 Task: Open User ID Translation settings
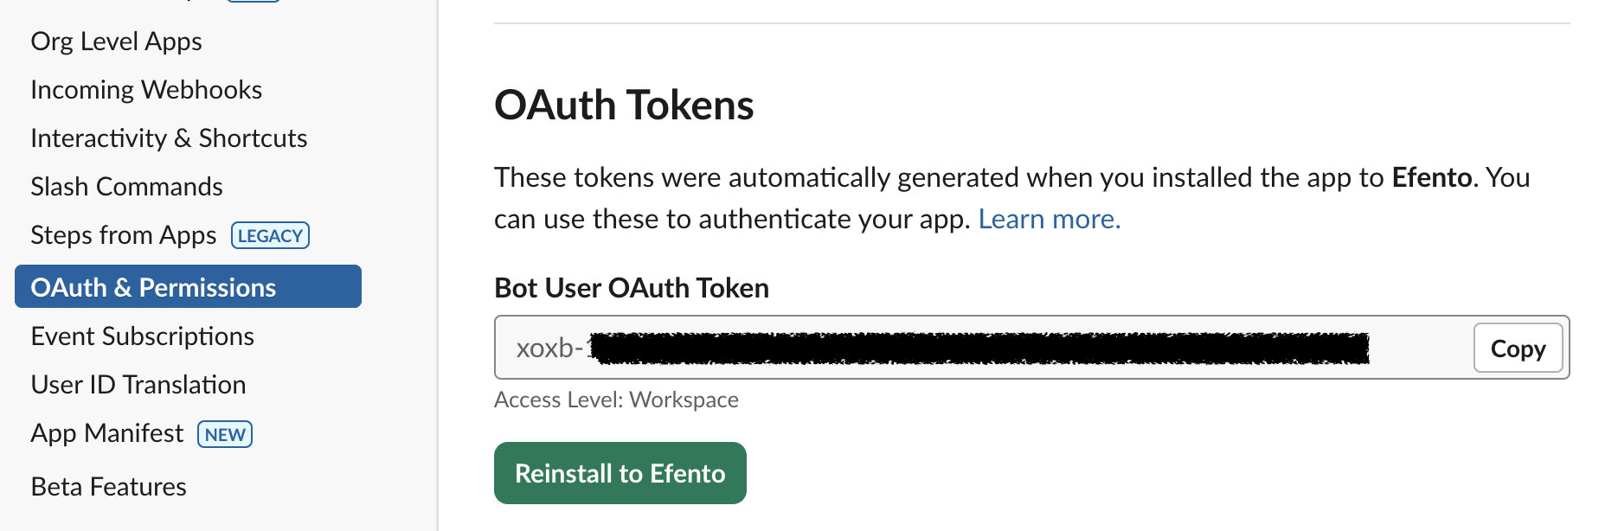138,385
